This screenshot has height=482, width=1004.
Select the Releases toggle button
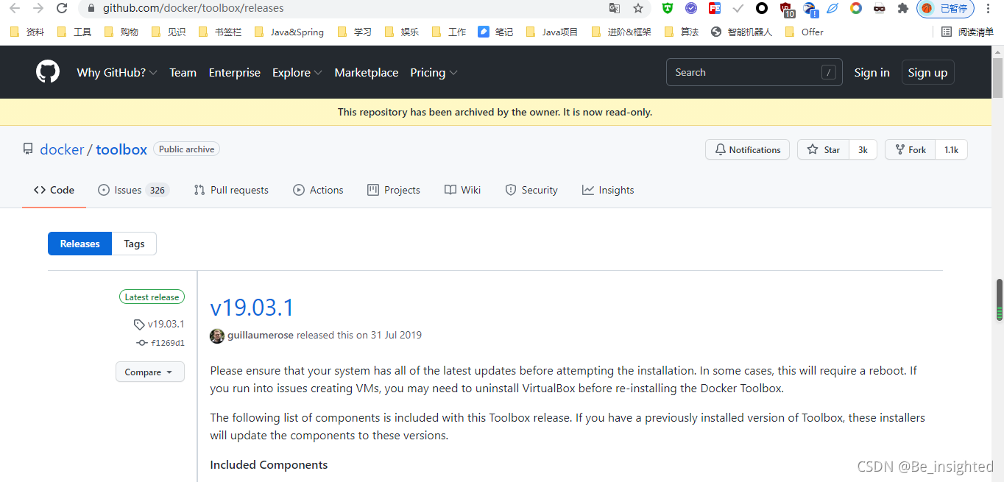coord(79,244)
